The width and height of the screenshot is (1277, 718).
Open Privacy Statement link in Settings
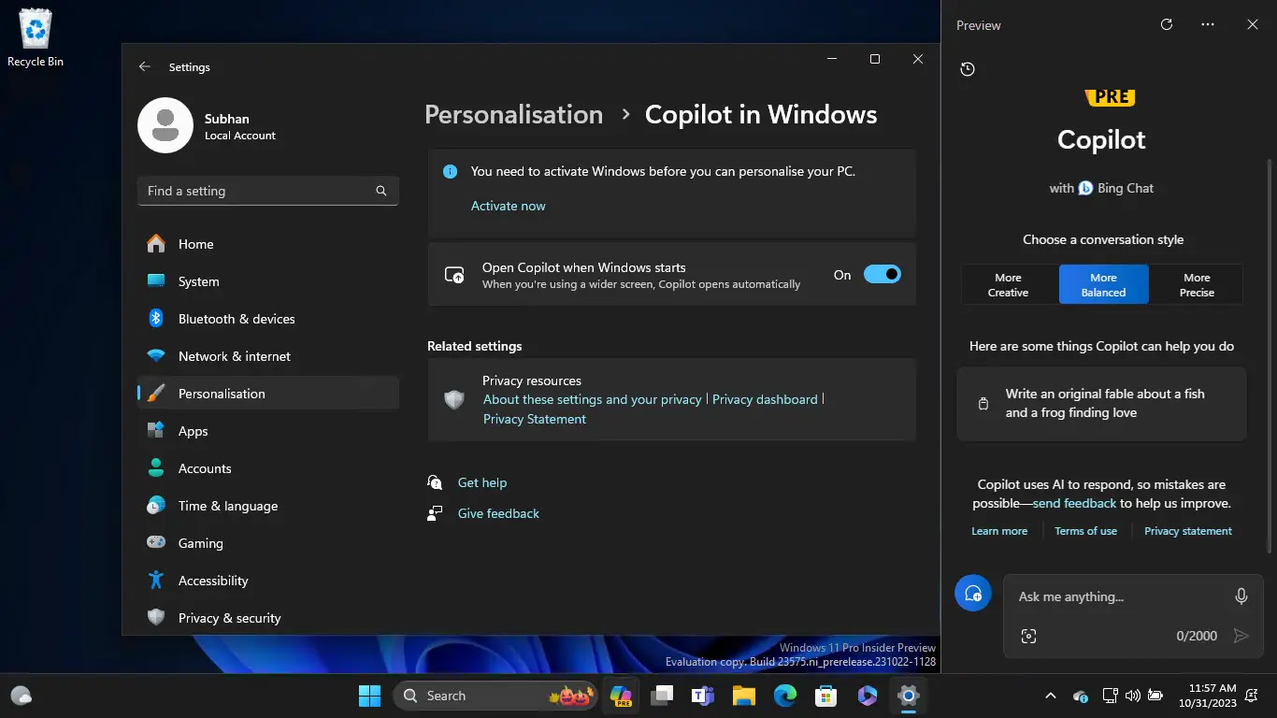coord(534,419)
